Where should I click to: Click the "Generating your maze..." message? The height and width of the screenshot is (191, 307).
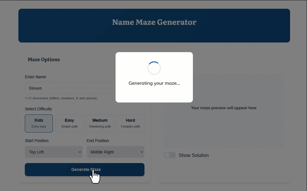(154, 83)
